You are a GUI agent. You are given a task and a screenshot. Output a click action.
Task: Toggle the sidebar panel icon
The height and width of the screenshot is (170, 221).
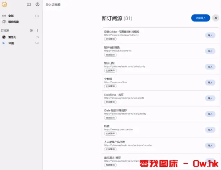(x=29, y=5)
